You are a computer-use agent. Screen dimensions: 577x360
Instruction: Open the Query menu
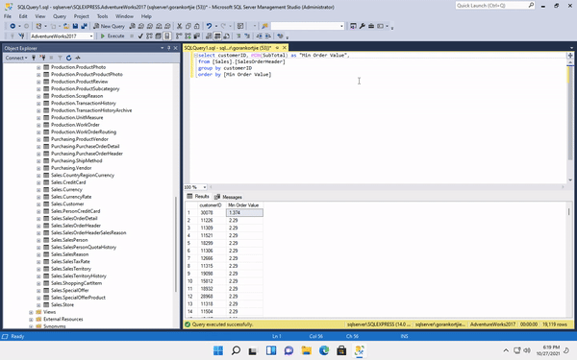click(60, 16)
